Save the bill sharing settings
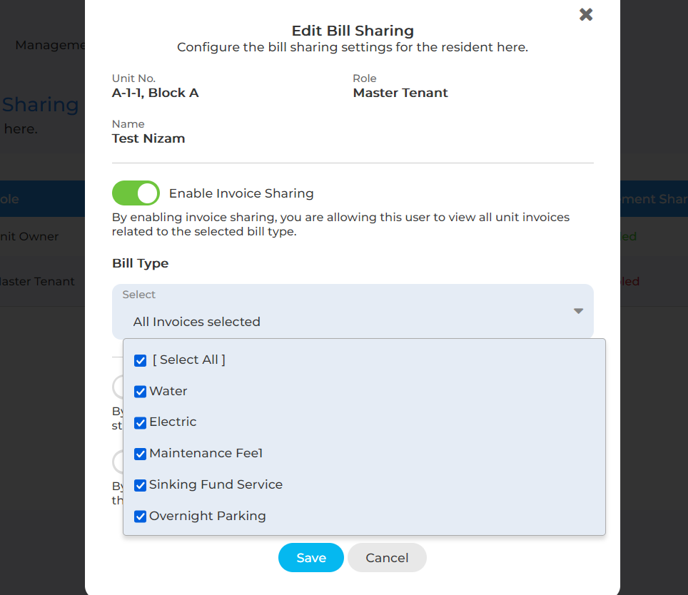The width and height of the screenshot is (688, 595). [x=311, y=558]
